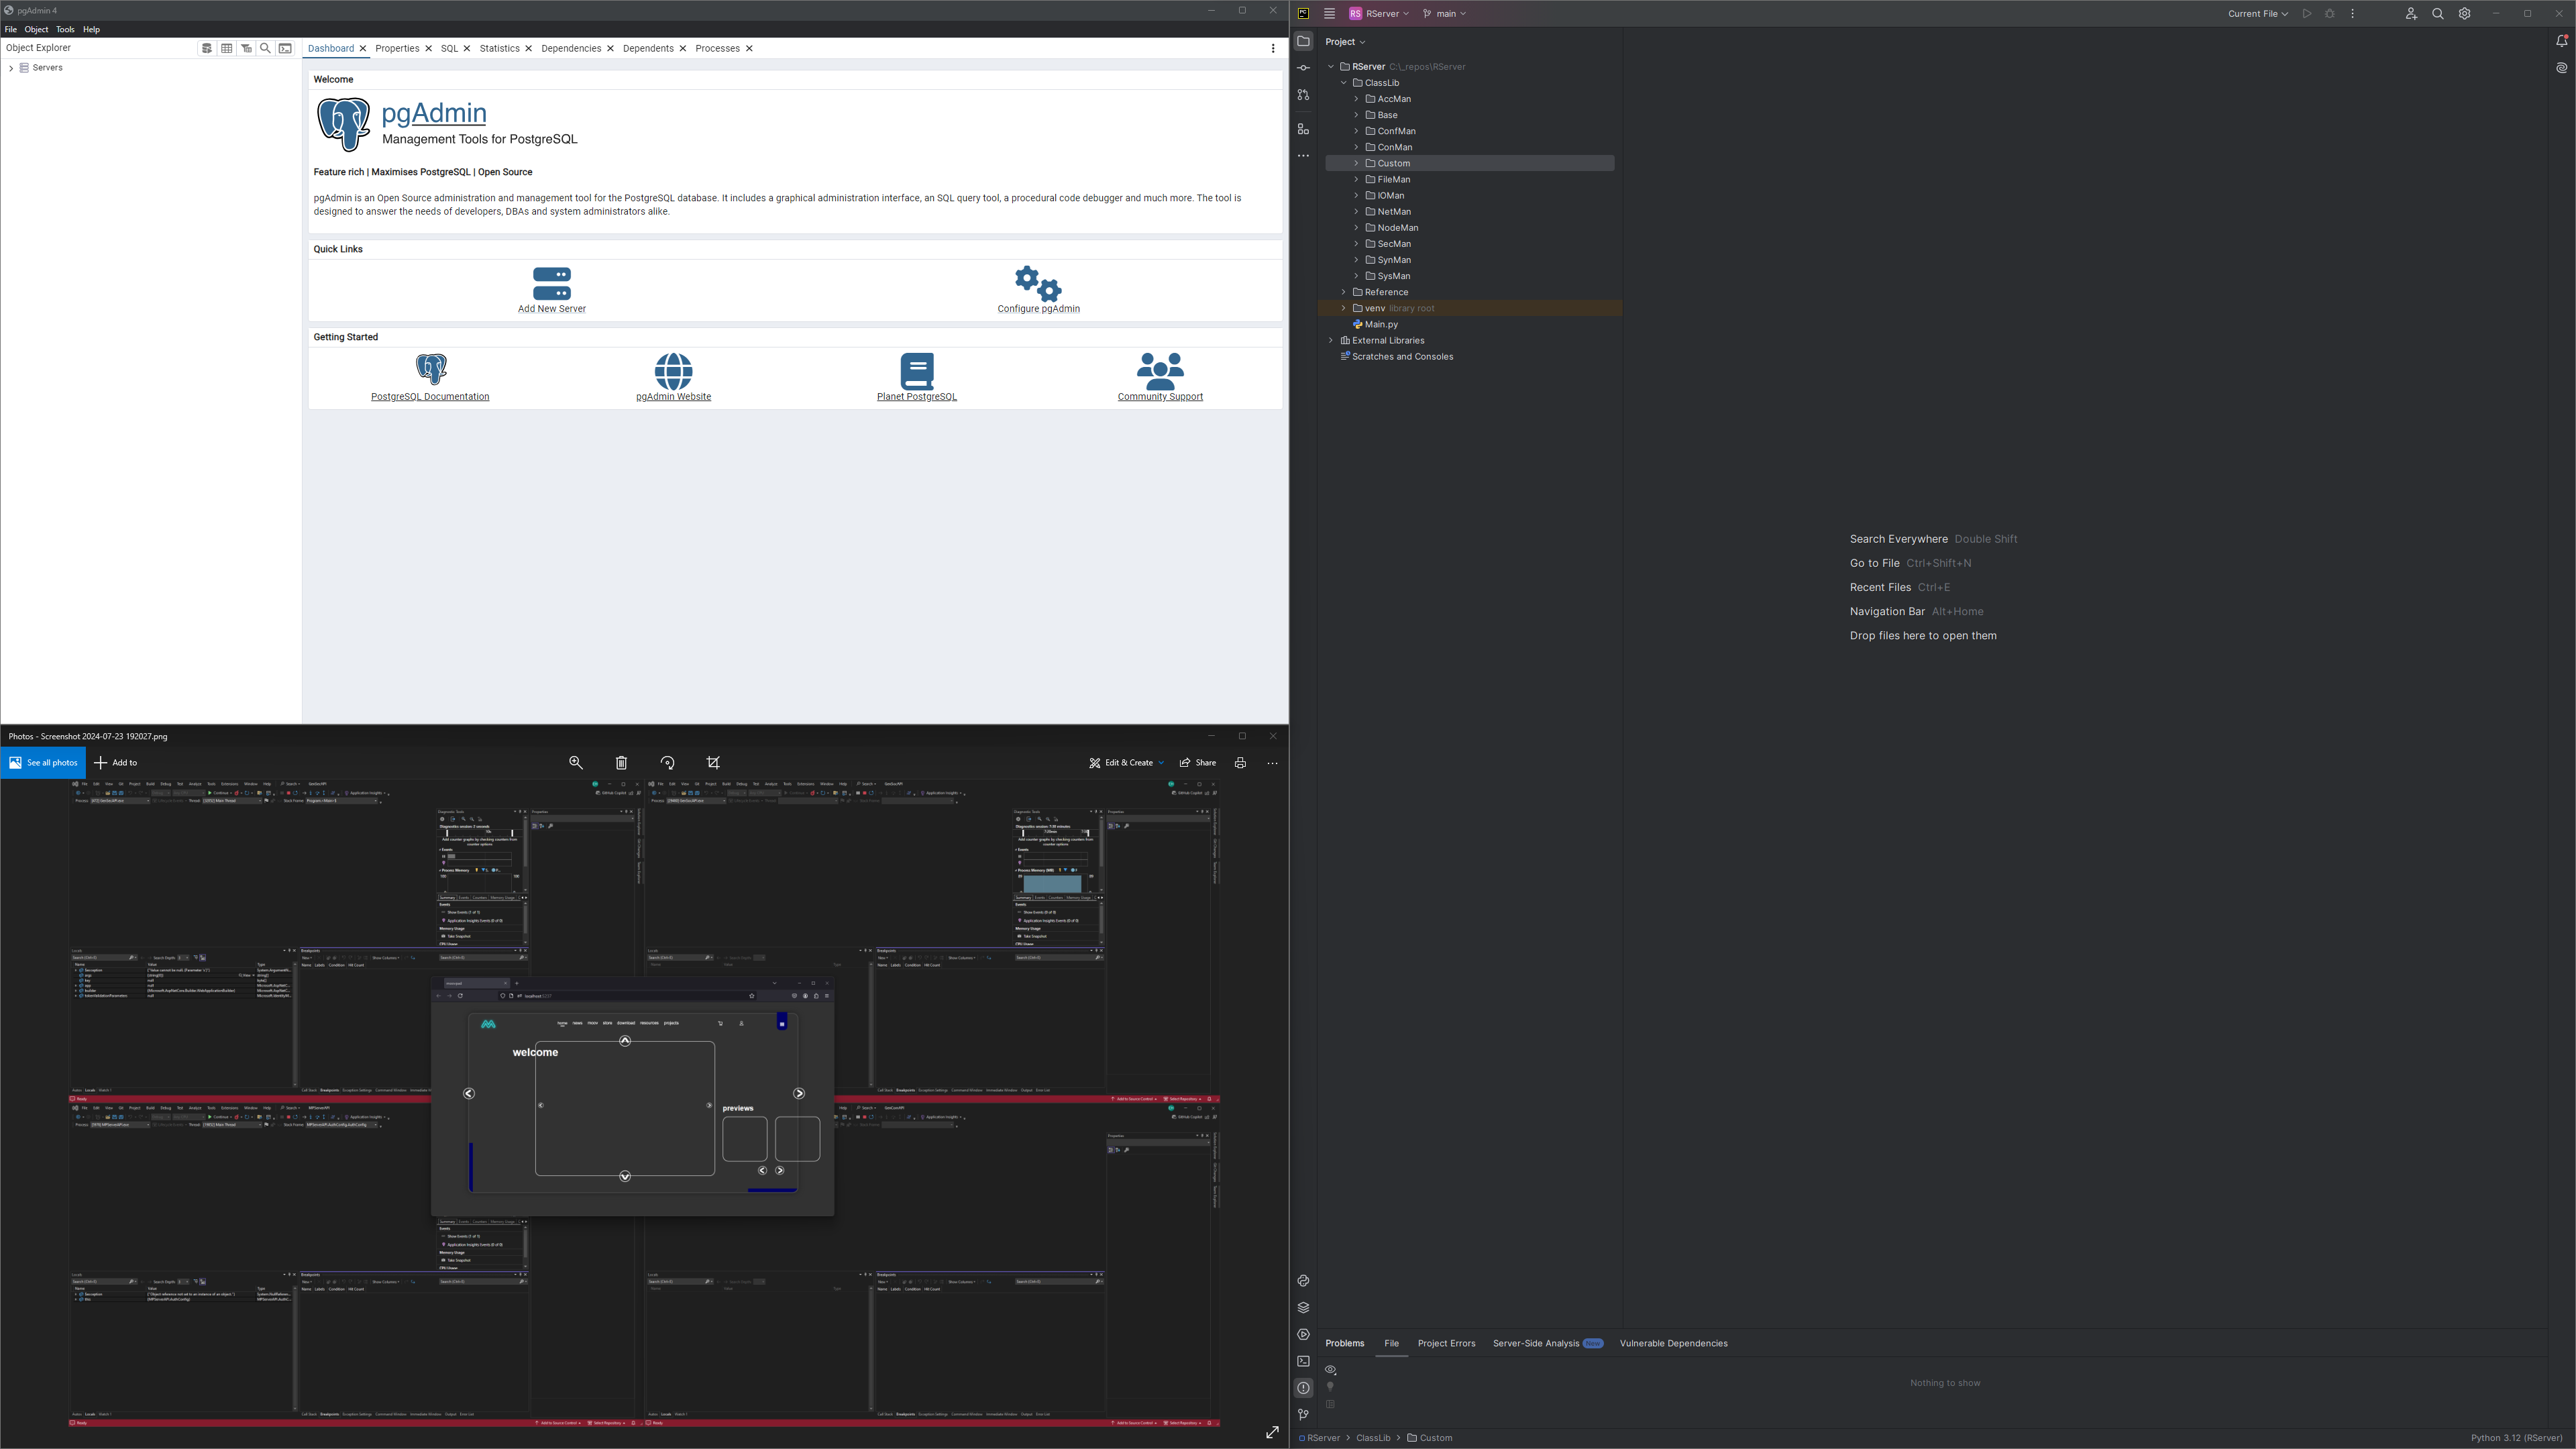The height and width of the screenshot is (1449, 2576).
Task: Open PyCharm settings gear icon
Action: (2465, 14)
